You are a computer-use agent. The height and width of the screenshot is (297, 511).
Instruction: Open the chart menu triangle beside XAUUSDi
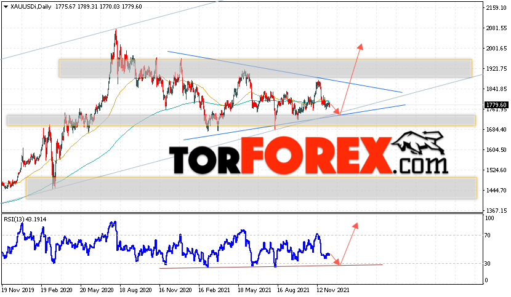click(6, 7)
